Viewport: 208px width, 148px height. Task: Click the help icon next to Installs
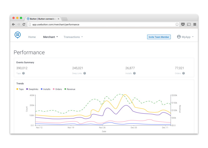(x=134, y=73)
